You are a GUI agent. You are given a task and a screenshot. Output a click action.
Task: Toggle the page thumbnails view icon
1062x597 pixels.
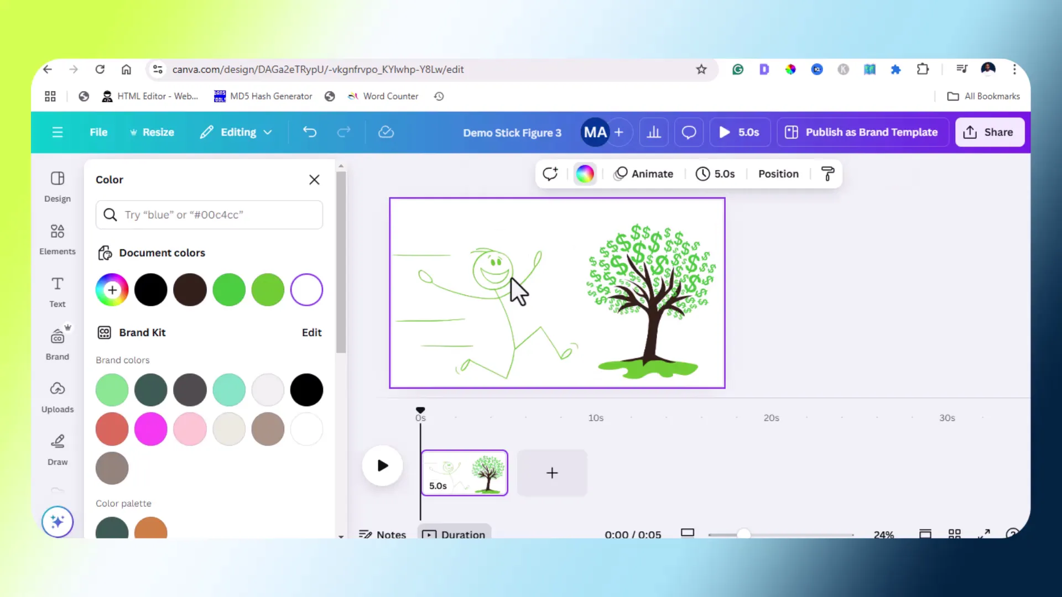click(925, 533)
